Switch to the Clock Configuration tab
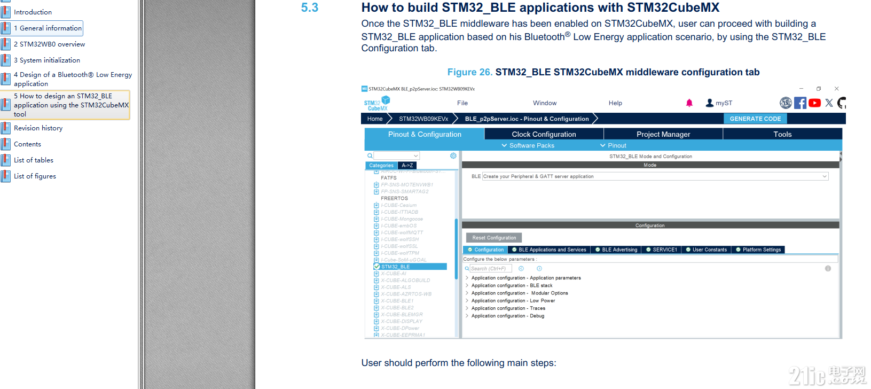Image resolution: width=871 pixels, height=389 pixels. pyautogui.click(x=544, y=134)
